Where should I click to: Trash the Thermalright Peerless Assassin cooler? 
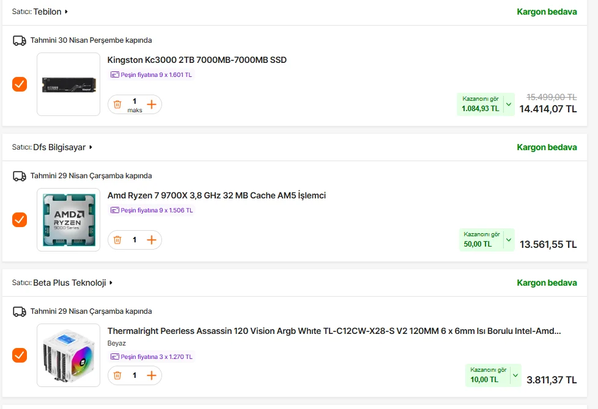[117, 375]
